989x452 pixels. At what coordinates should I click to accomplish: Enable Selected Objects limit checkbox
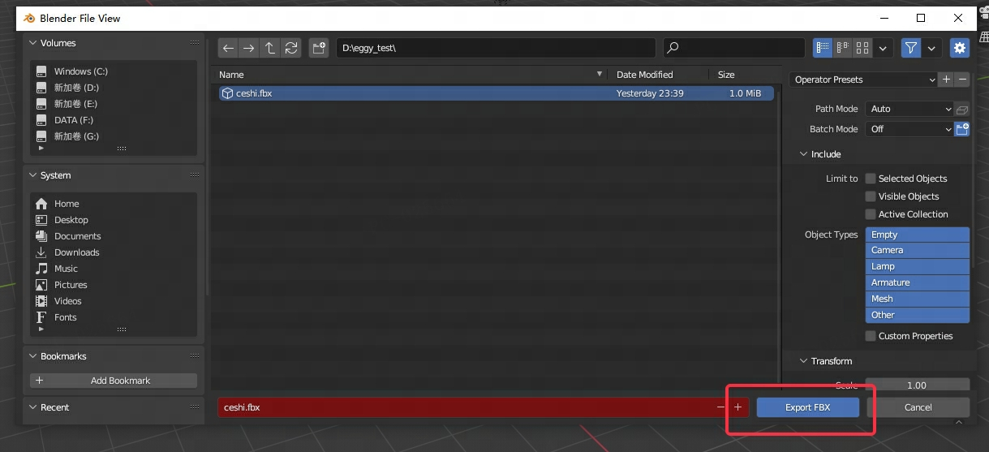(x=871, y=179)
